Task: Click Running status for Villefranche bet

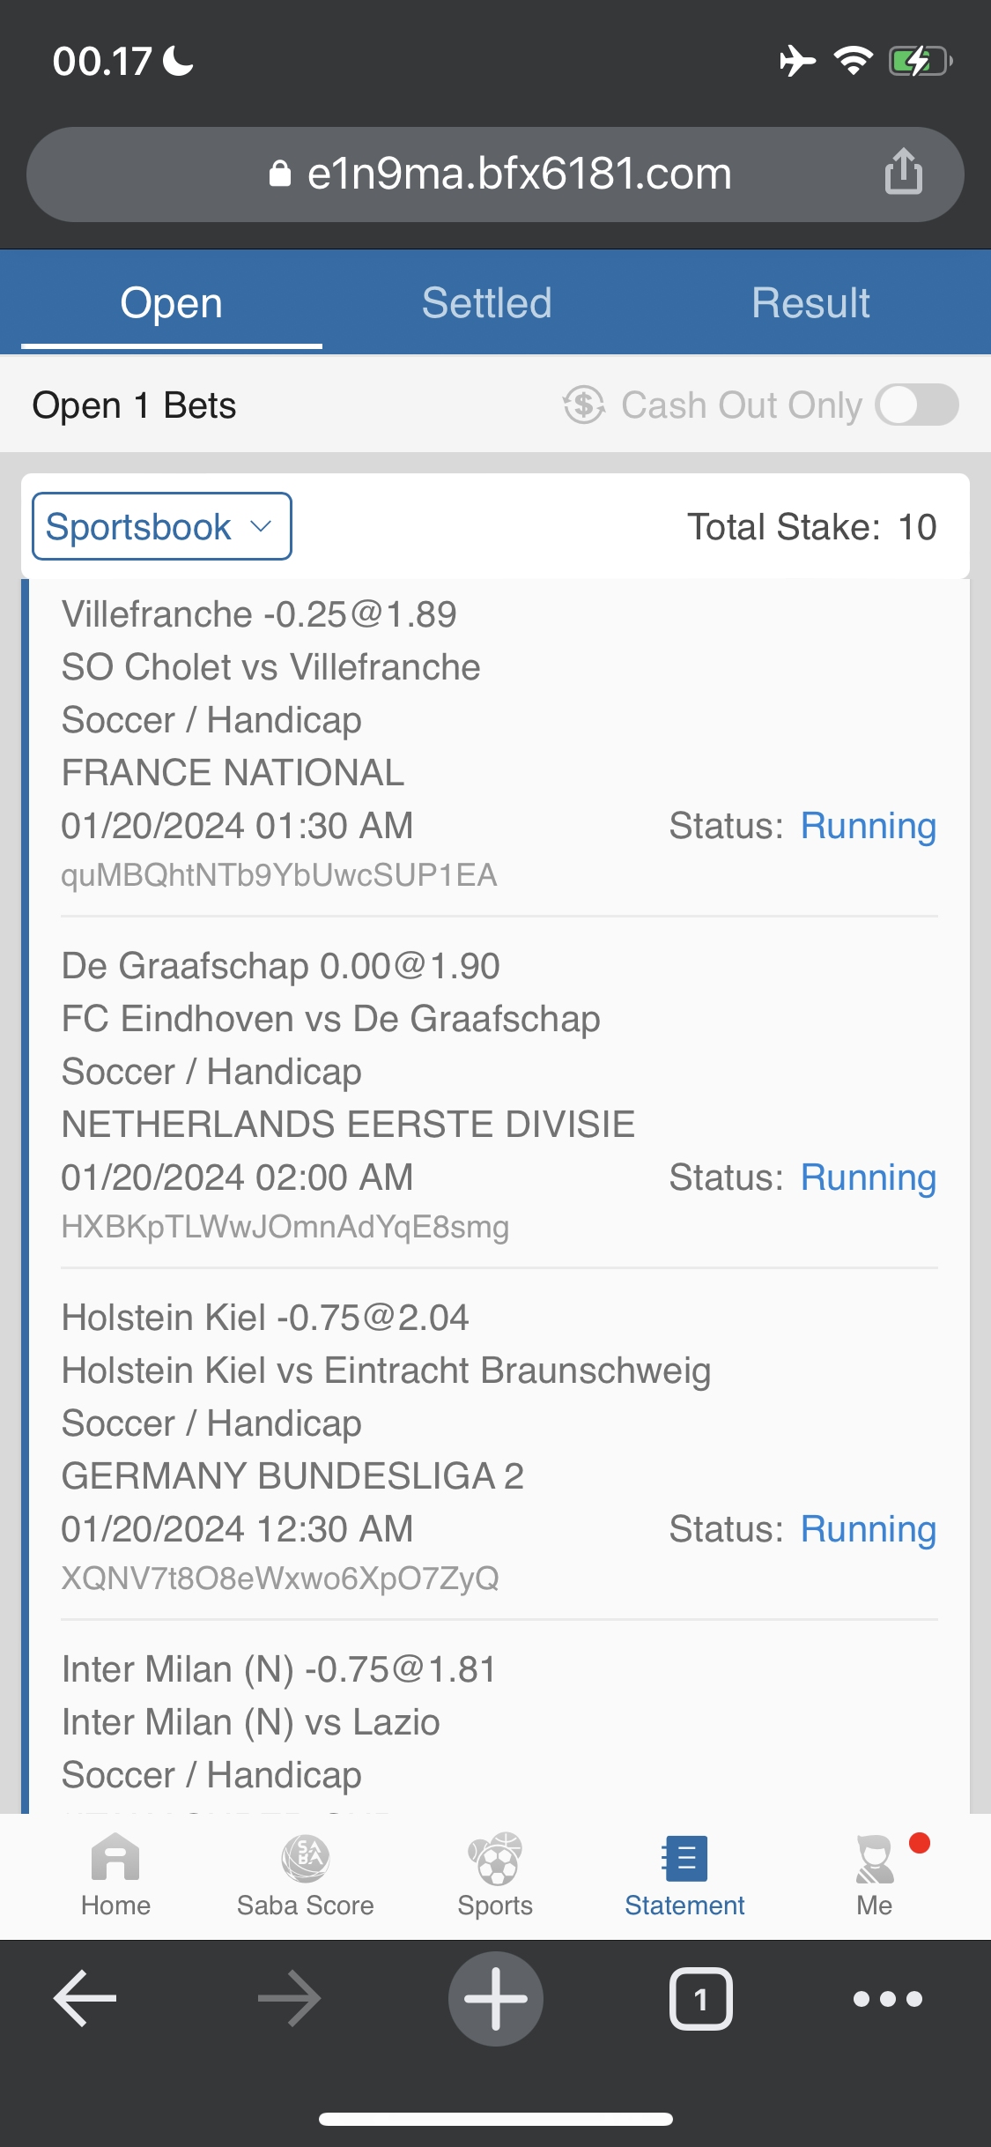Action: point(868,827)
